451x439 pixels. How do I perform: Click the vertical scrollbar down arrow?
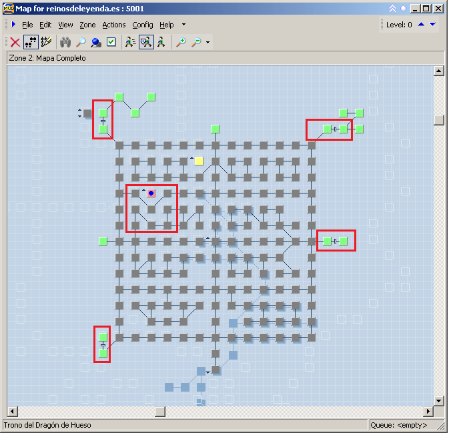(438, 400)
